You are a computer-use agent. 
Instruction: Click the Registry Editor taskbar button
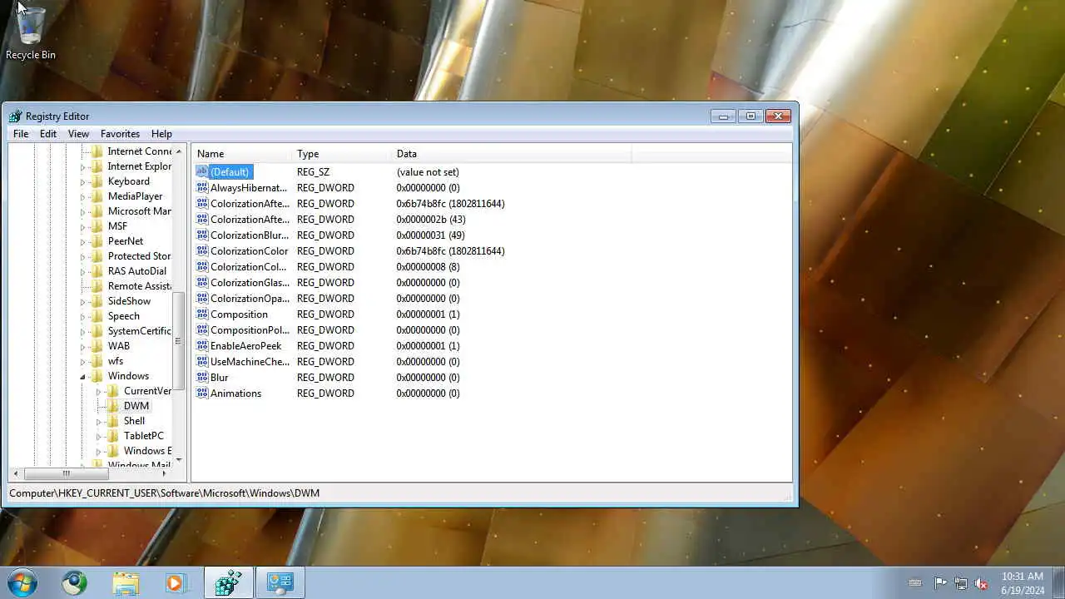pyautogui.click(x=228, y=583)
